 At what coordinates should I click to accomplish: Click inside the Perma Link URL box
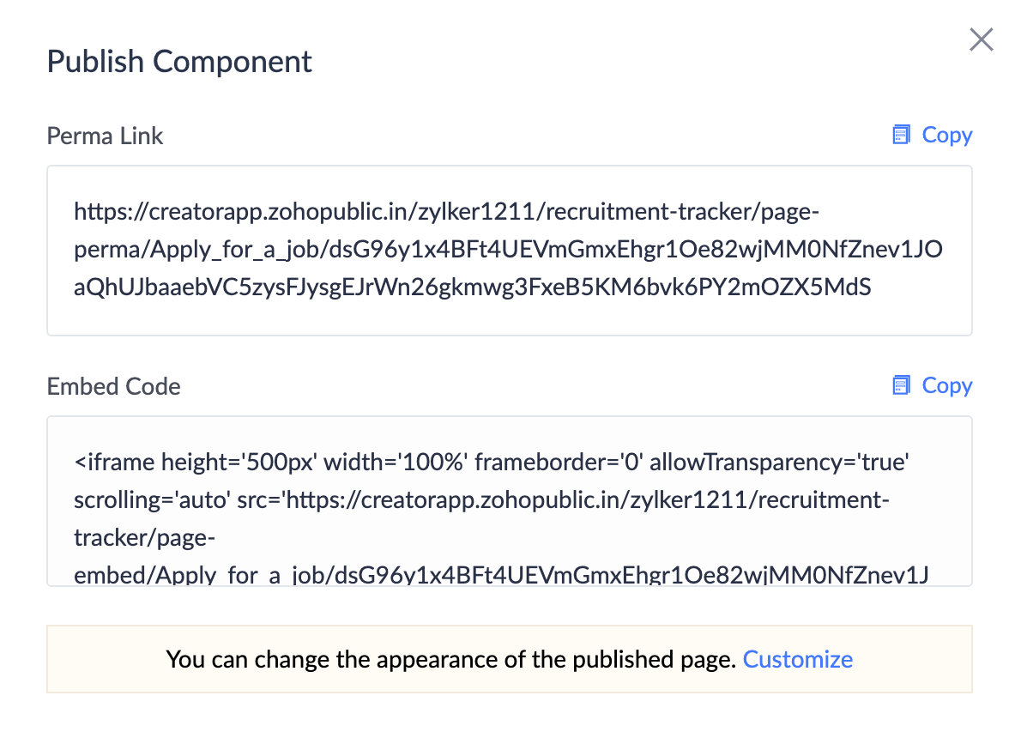(x=509, y=316)
